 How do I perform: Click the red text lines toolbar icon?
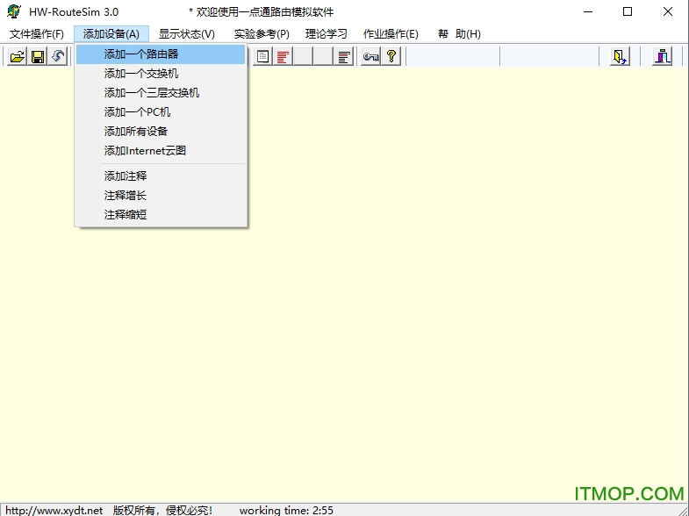click(x=283, y=56)
